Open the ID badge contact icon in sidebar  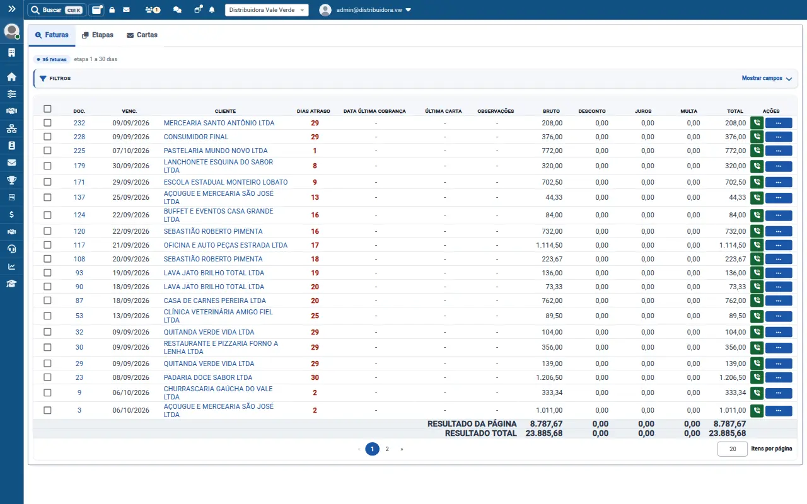click(11, 146)
